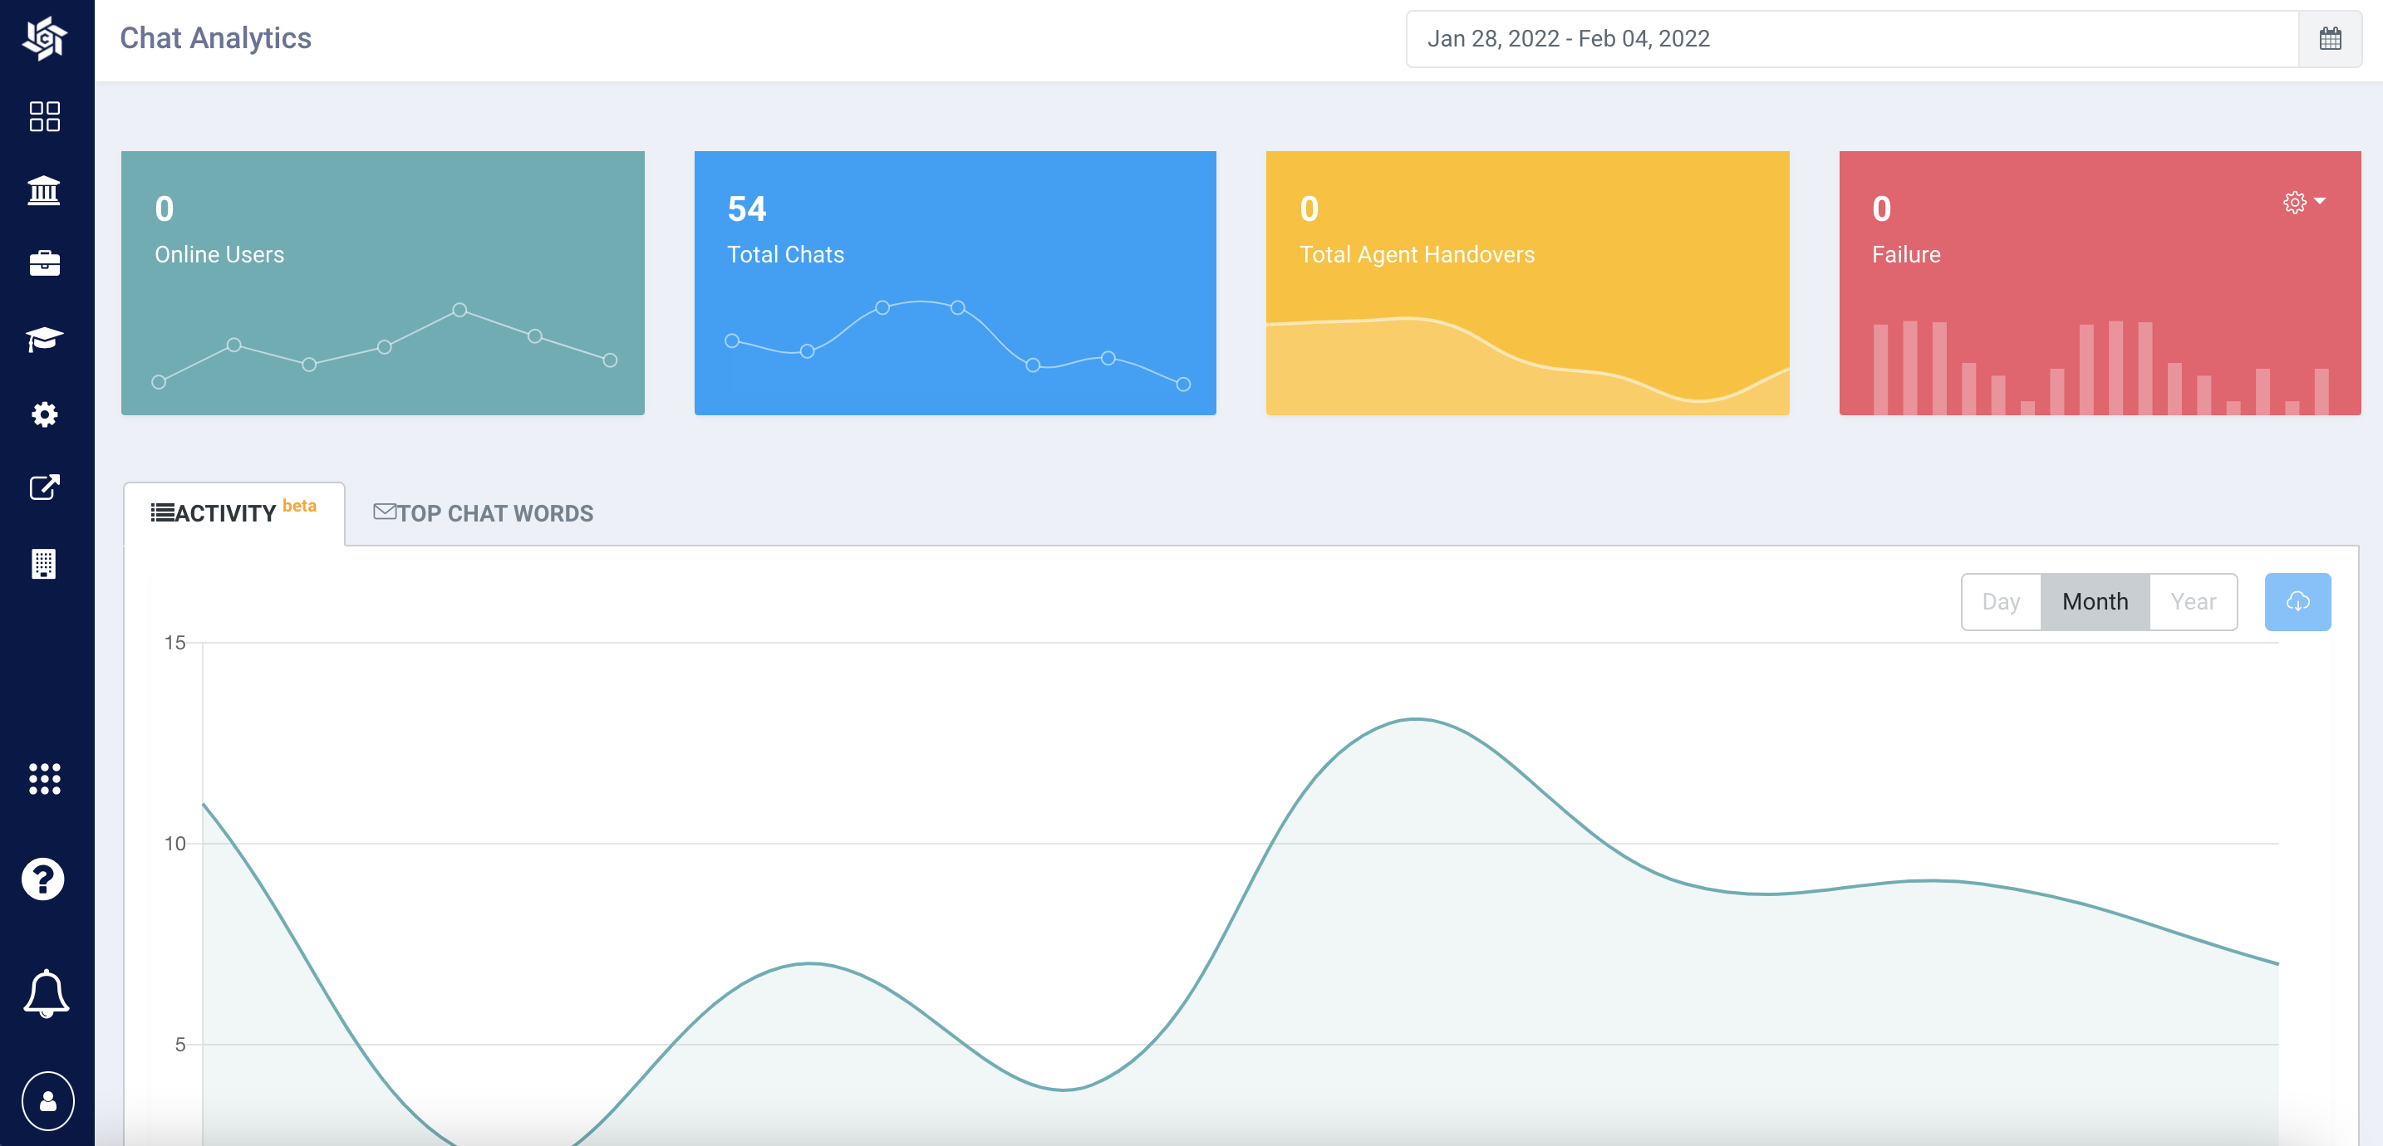Switch to Top Chat Words tab
The image size is (2383, 1146).
tap(483, 512)
